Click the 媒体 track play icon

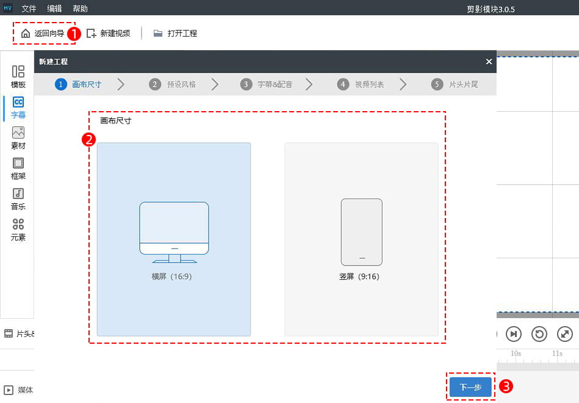tap(8, 390)
